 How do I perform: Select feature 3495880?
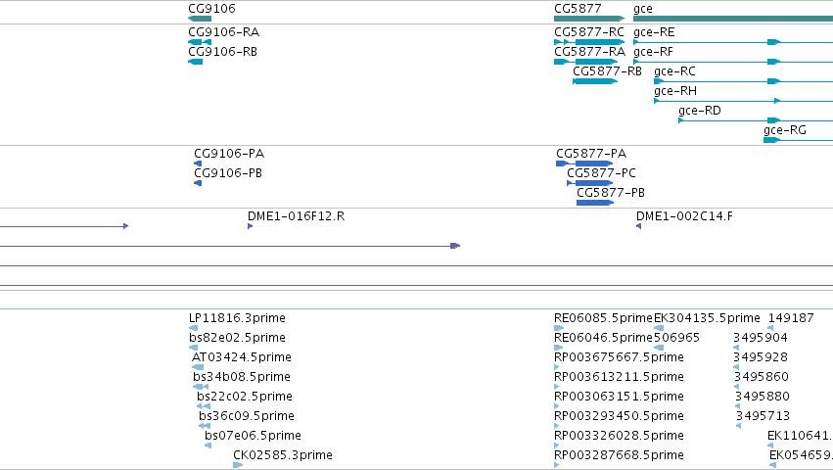(763, 397)
